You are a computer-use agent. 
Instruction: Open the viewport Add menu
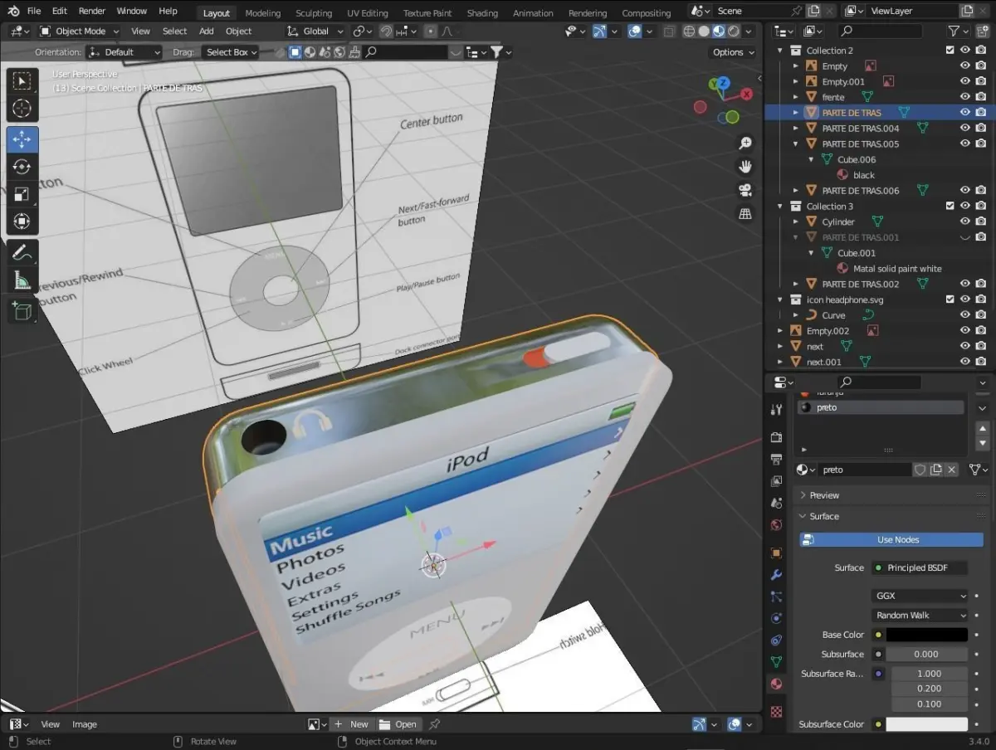pos(207,31)
